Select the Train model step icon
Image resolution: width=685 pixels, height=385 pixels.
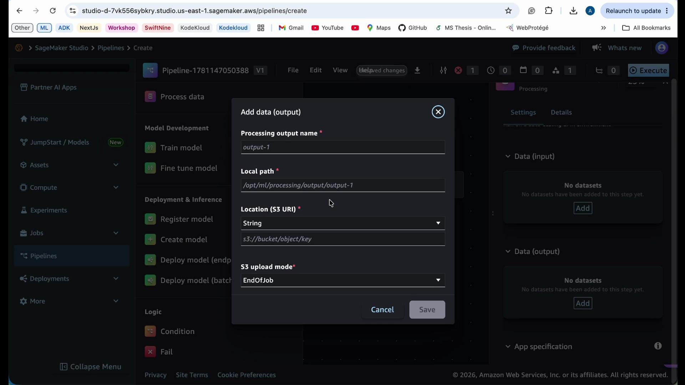click(150, 148)
